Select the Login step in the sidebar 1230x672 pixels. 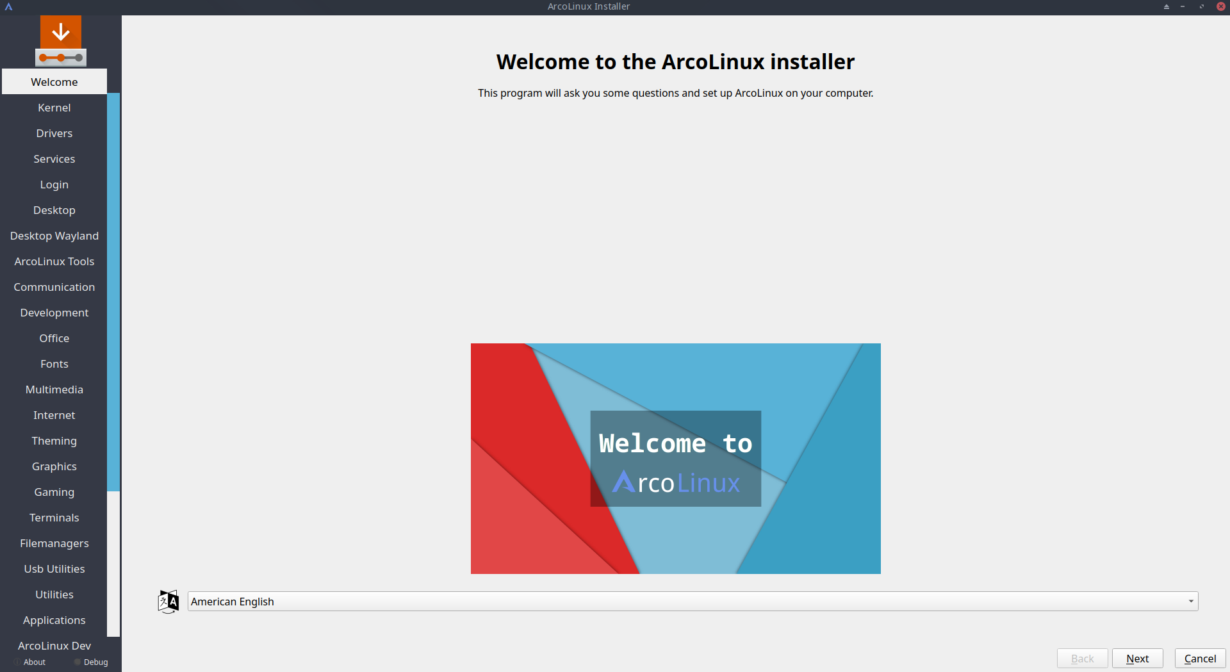[x=54, y=184]
